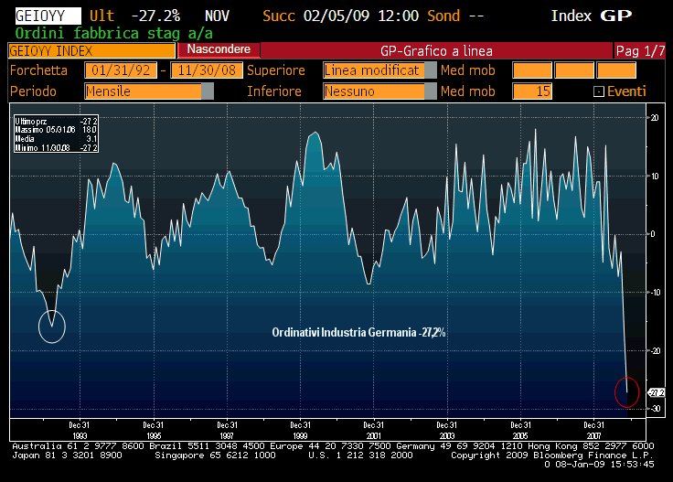Screen dimensions: 673x482
Task: Click the -27.2 last value axis marker
Action: (x=656, y=392)
